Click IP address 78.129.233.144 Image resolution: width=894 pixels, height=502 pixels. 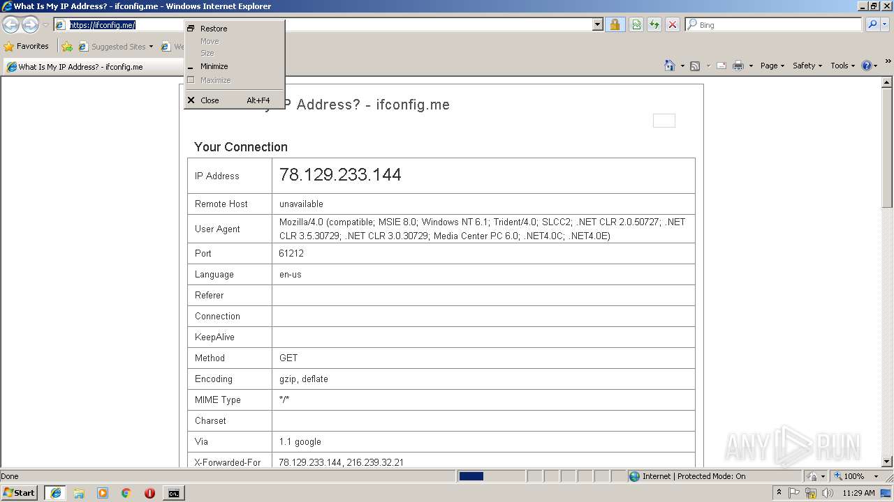tap(340, 174)
